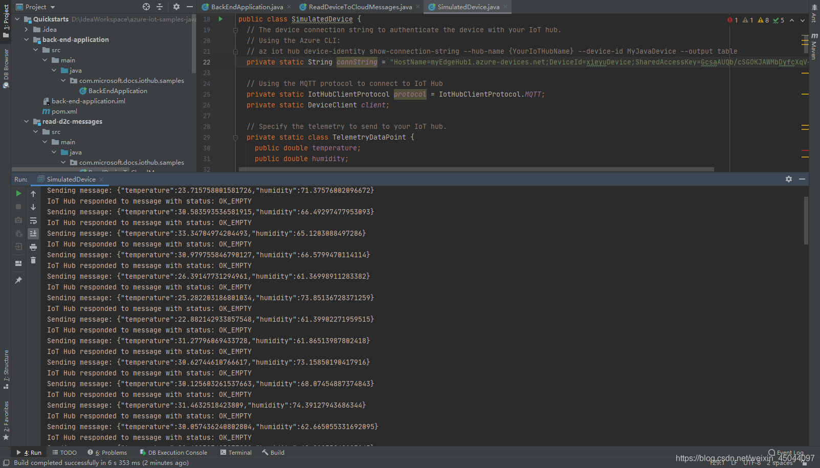Clear all console output with trash icon
The width and height of the screenshot is (820, 468).
click(x=33, y=260)
